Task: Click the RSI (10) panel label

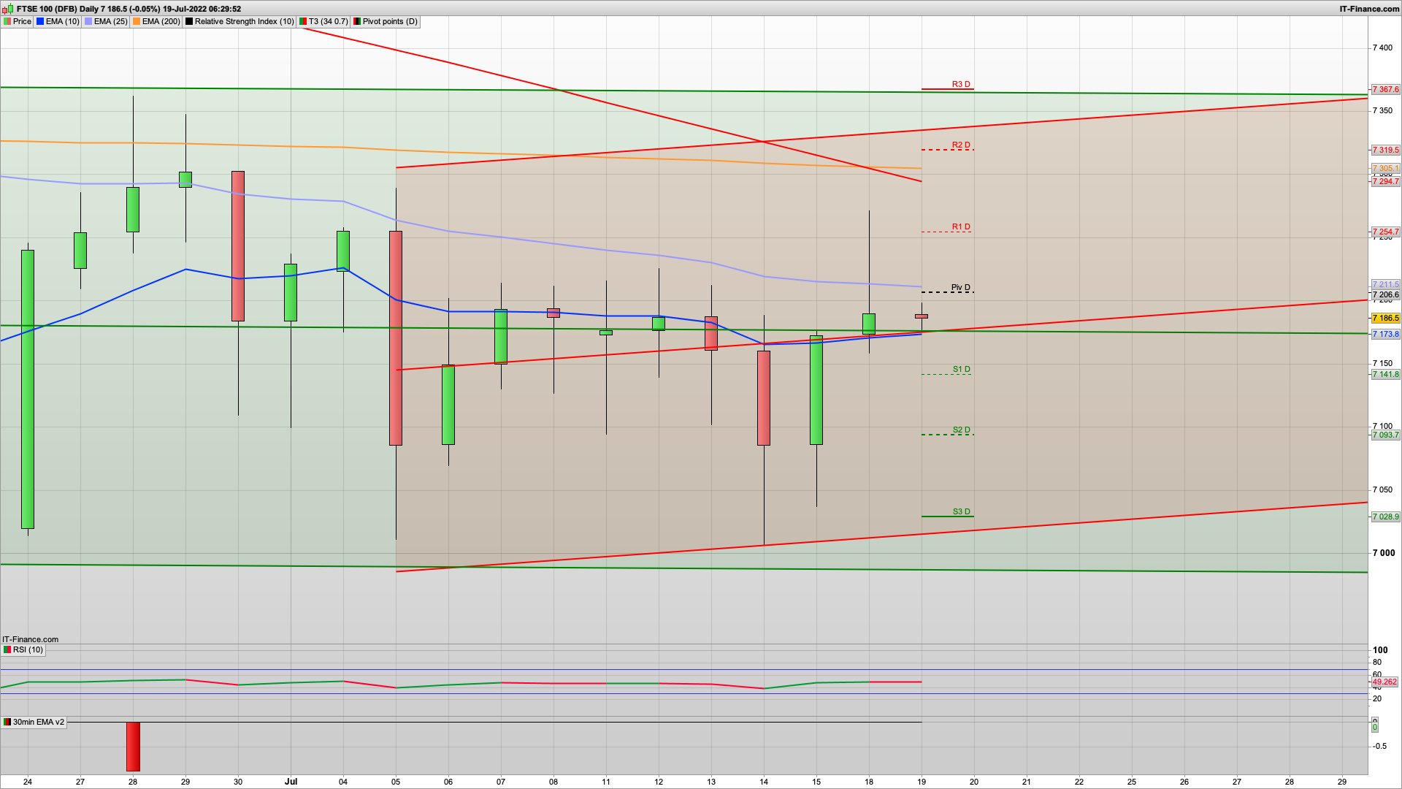Action: [23, 649]
